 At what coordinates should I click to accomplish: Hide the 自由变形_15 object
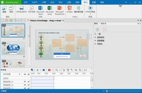point(25,82)
